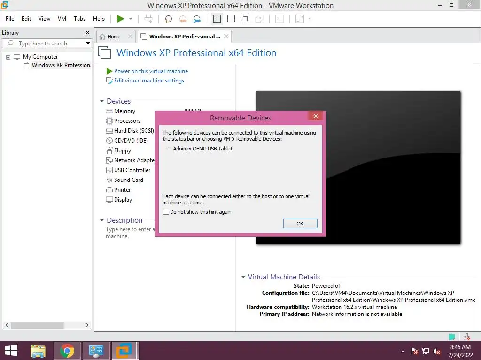This screenshot has width=481, height=360.
Task: Select the Processors device icon
Action: 109,121
